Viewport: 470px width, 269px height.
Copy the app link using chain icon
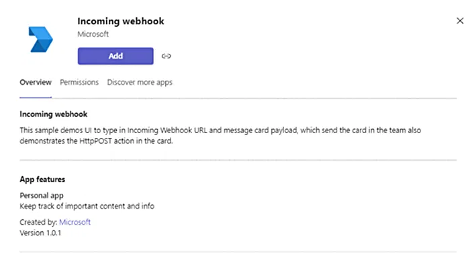pos(167,56)
